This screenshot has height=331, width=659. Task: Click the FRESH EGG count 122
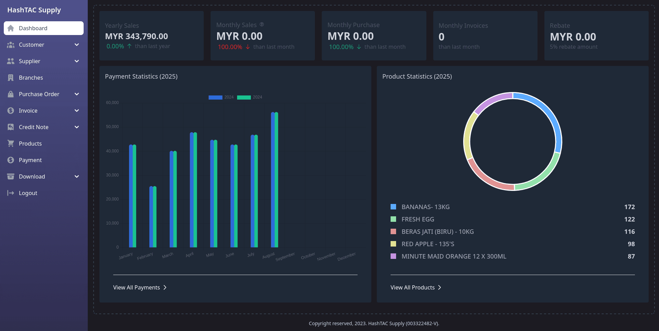629,219
